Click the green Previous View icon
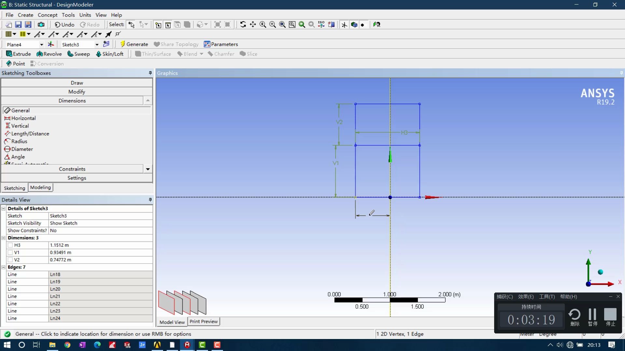Viewport: 625px width, 351px height. coord(302,25)
